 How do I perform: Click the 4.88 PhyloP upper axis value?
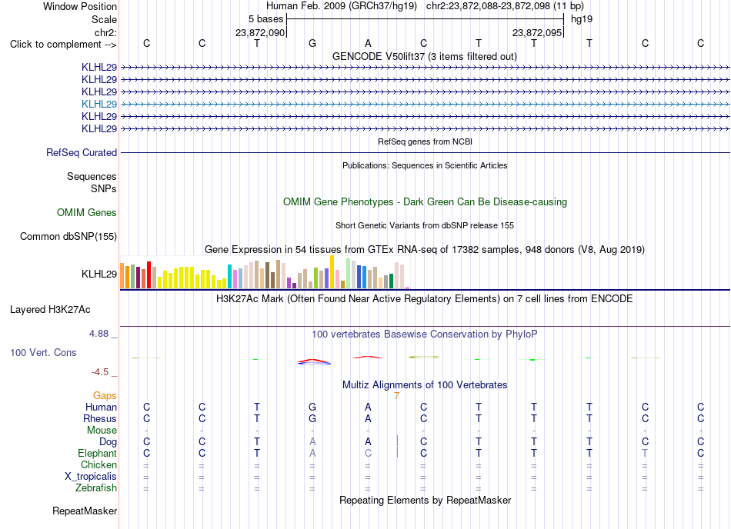coord(98,334)
